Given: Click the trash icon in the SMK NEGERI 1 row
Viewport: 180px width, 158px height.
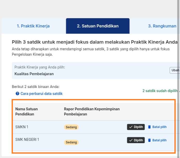Looking at the screenshot, I should pyautogui.click(x=149, y=140).
